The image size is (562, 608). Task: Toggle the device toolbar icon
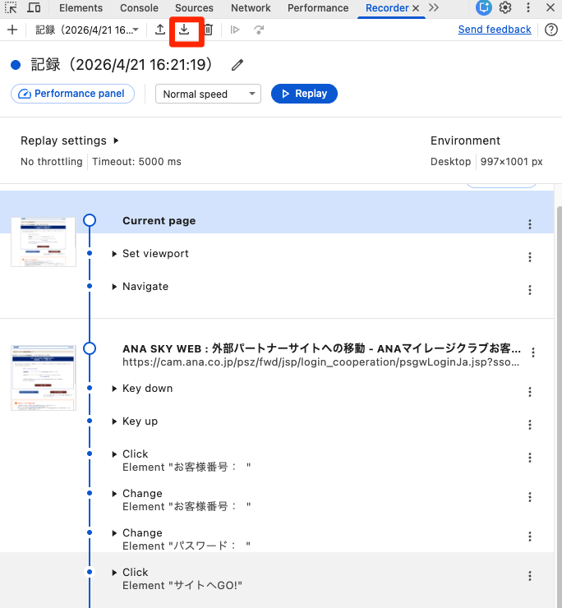pyautogui.click(x=35, y=7)
